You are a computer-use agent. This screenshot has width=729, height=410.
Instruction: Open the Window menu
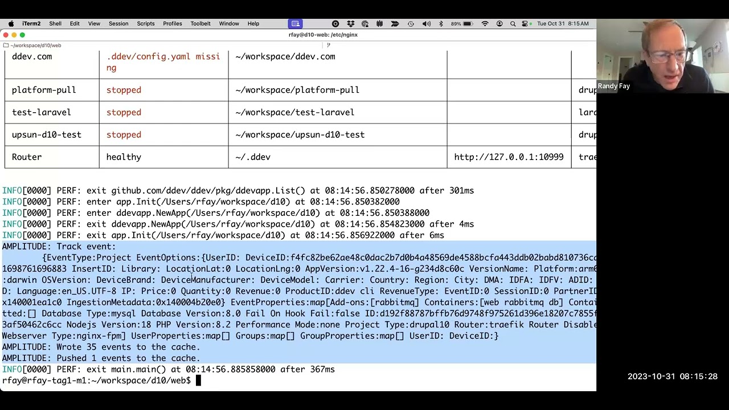(x=229, y=24)
